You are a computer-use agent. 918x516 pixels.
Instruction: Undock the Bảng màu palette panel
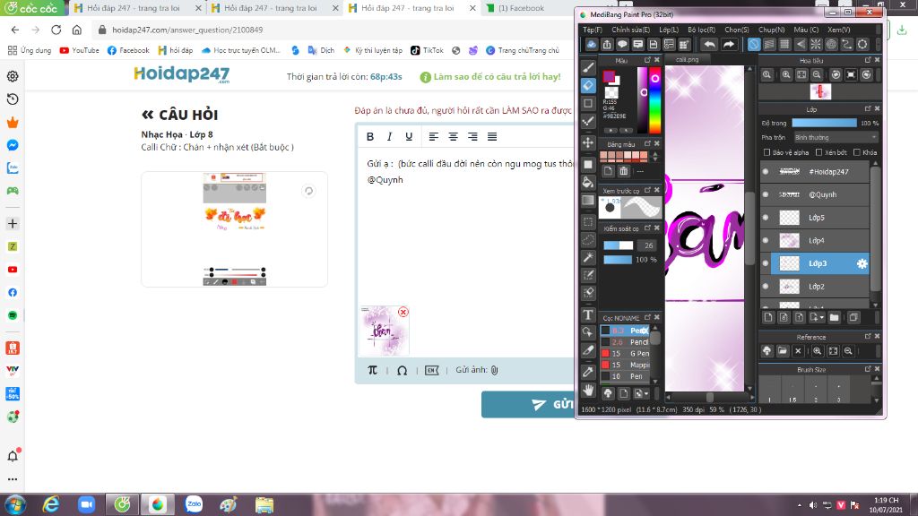647,143
